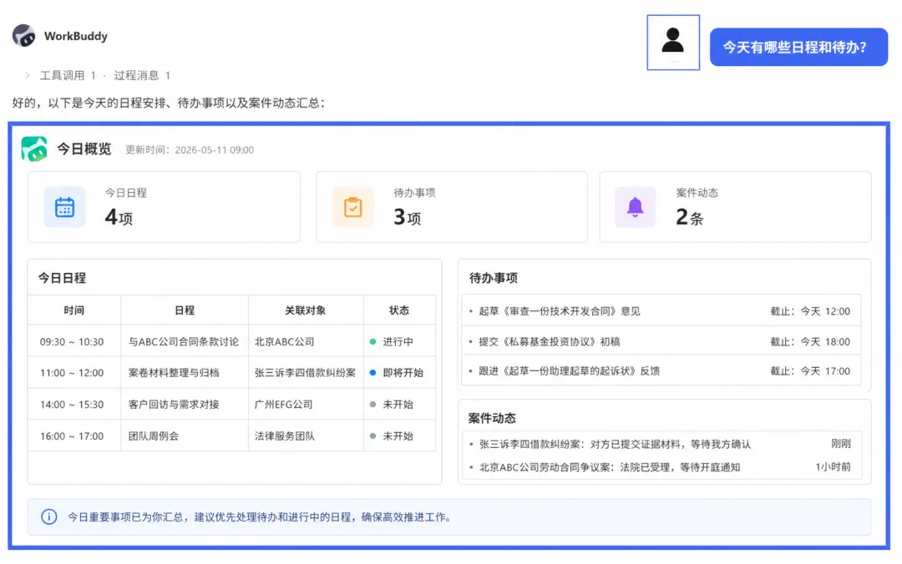Click the 截止：今天 17:00 deadline

[x=810, y=370]
